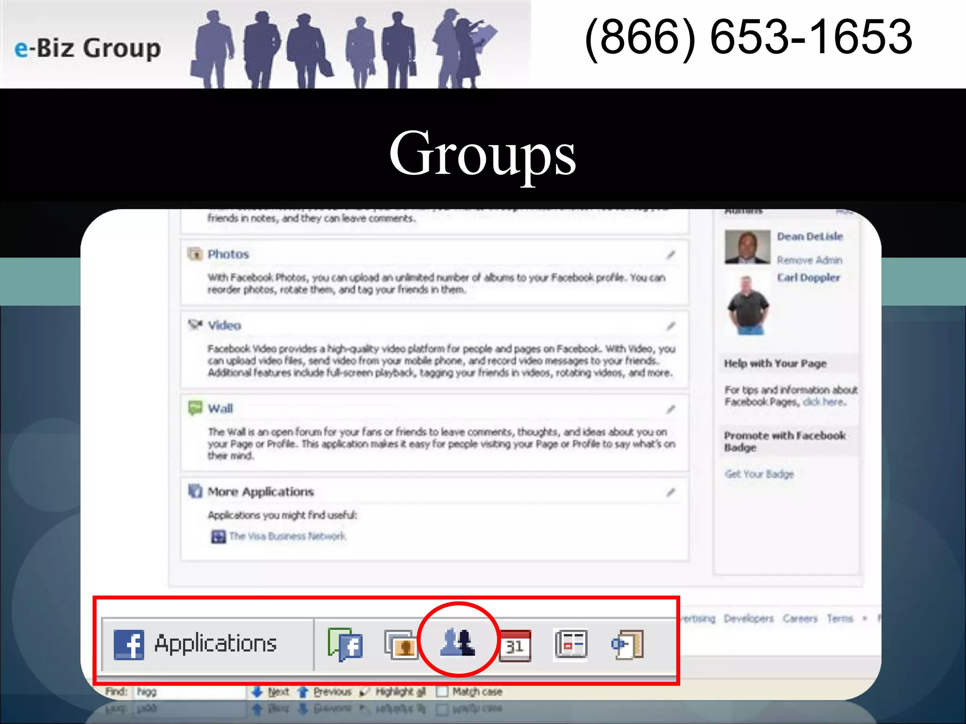The width and height of the screenshot is (966, 724).
Task: Open the Applications menu button
Action: pos(208,644)
